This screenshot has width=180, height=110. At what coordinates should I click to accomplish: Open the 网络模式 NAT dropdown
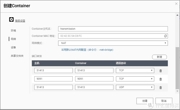pyautogui.click(x=113, y=43)
